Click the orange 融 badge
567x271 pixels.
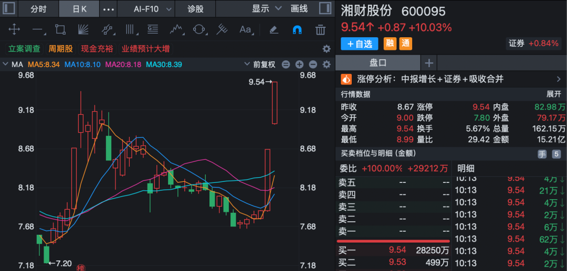pyautogui.click(x=390, y=44)
